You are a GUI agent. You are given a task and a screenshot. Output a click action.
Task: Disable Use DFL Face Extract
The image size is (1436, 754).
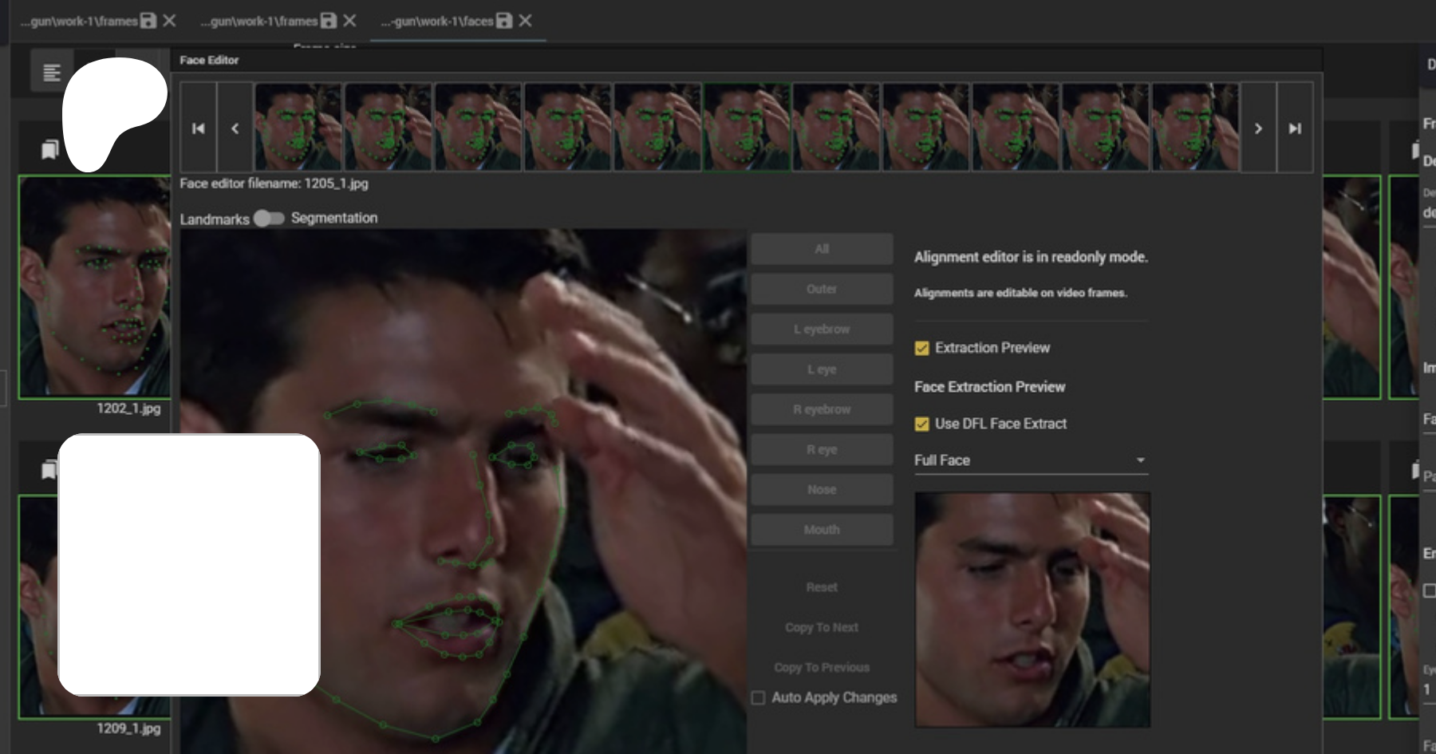coord(921,424)
